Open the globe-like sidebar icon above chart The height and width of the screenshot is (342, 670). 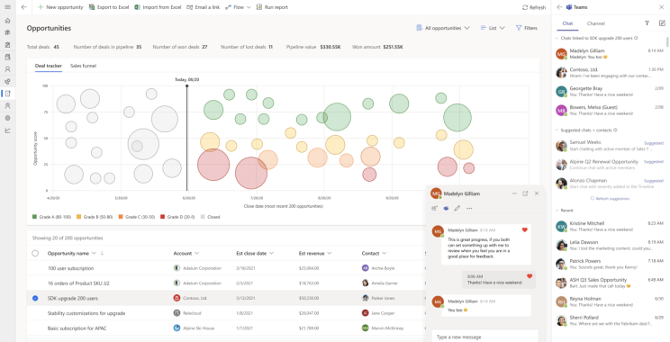(x=7, y=118)
